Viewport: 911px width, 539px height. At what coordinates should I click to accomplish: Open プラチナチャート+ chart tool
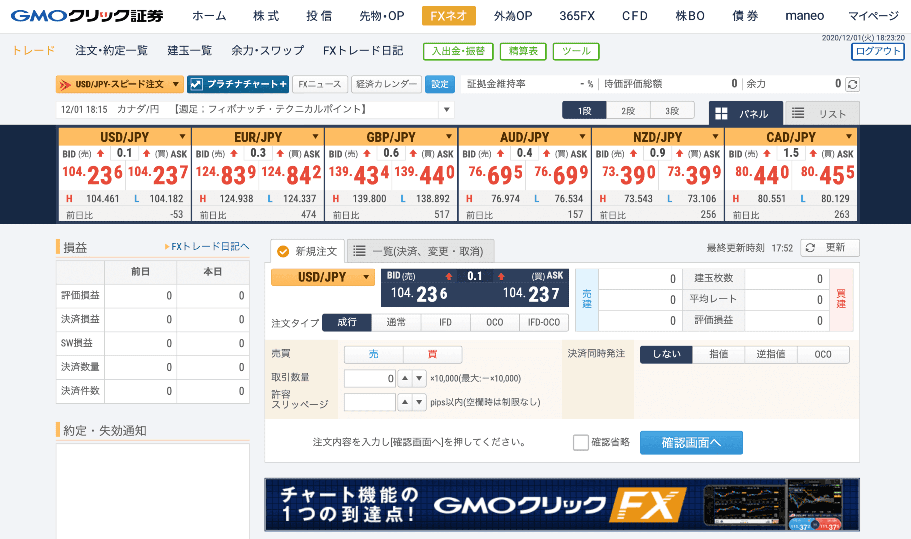pyautogui.click(x=238, y=84)
